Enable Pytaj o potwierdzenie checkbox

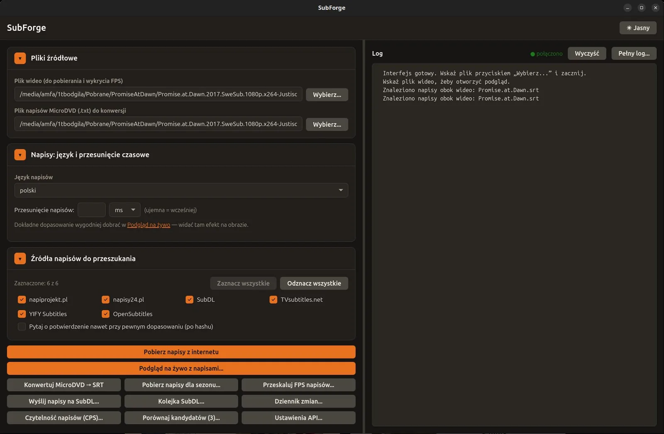pos(22,326)
